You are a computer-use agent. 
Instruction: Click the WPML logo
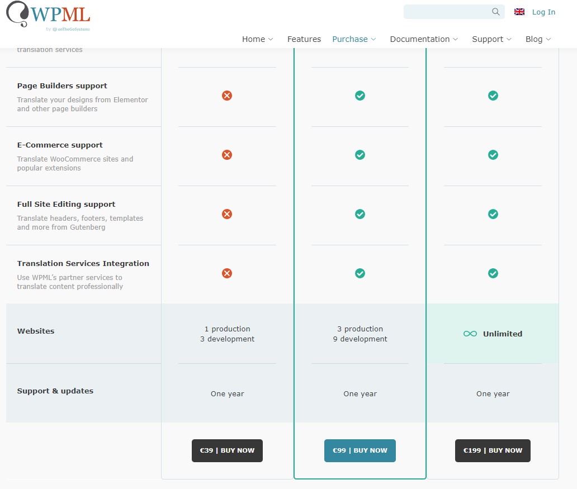48,16
